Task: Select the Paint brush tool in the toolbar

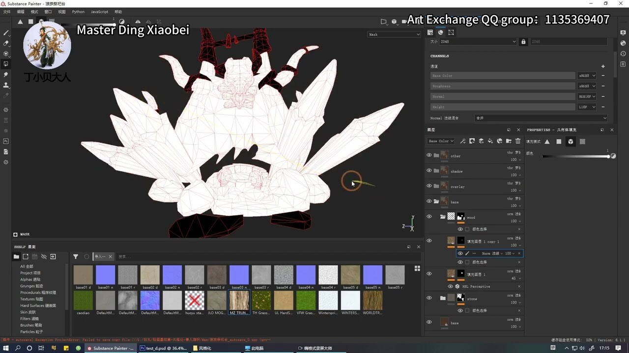Action: (6, 33)
